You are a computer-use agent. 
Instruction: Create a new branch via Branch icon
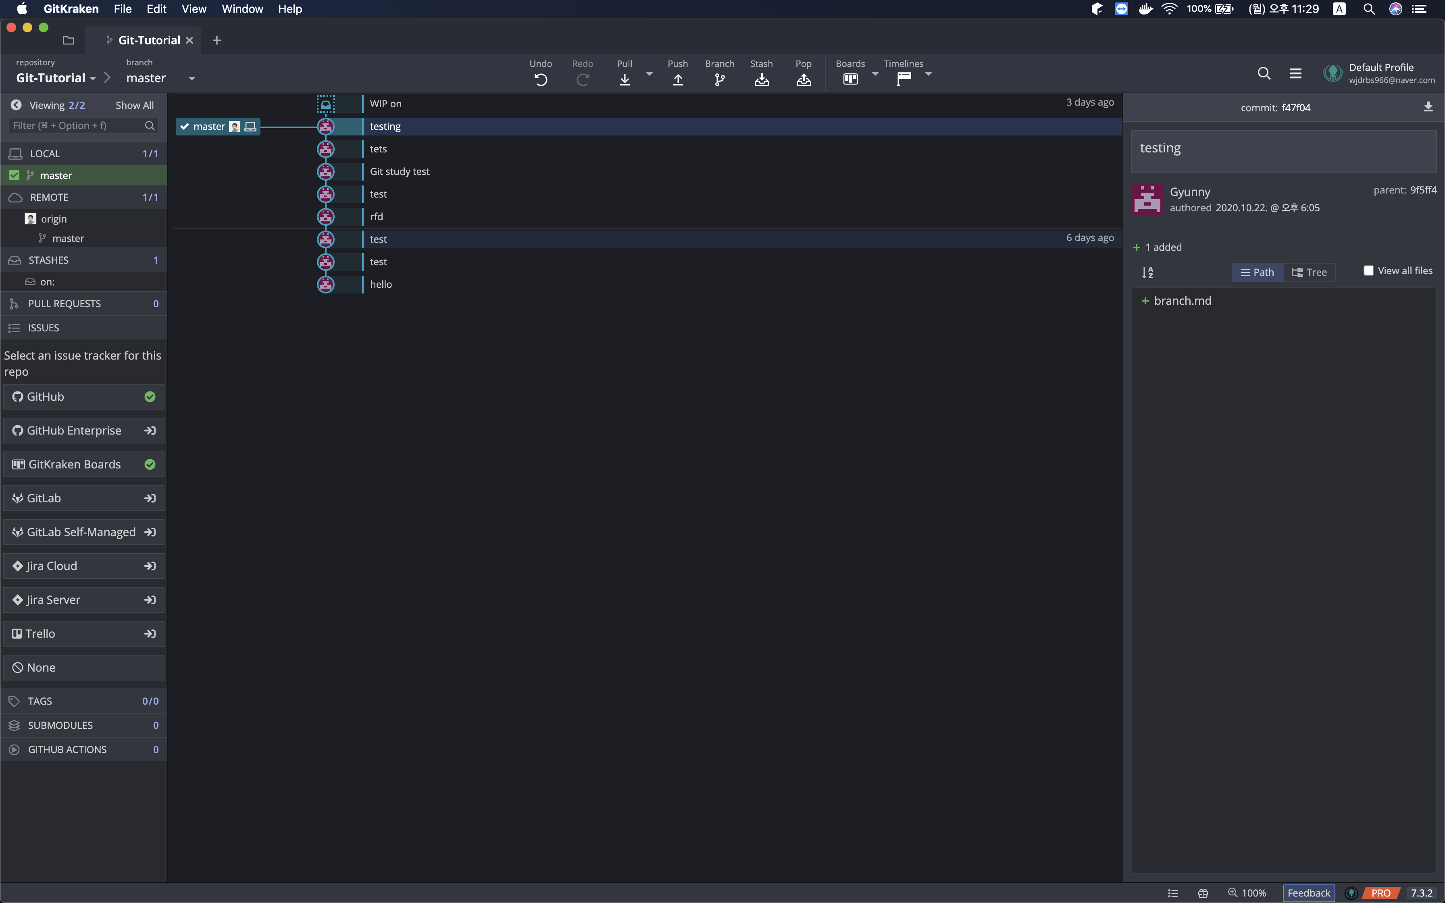(720, 79)
